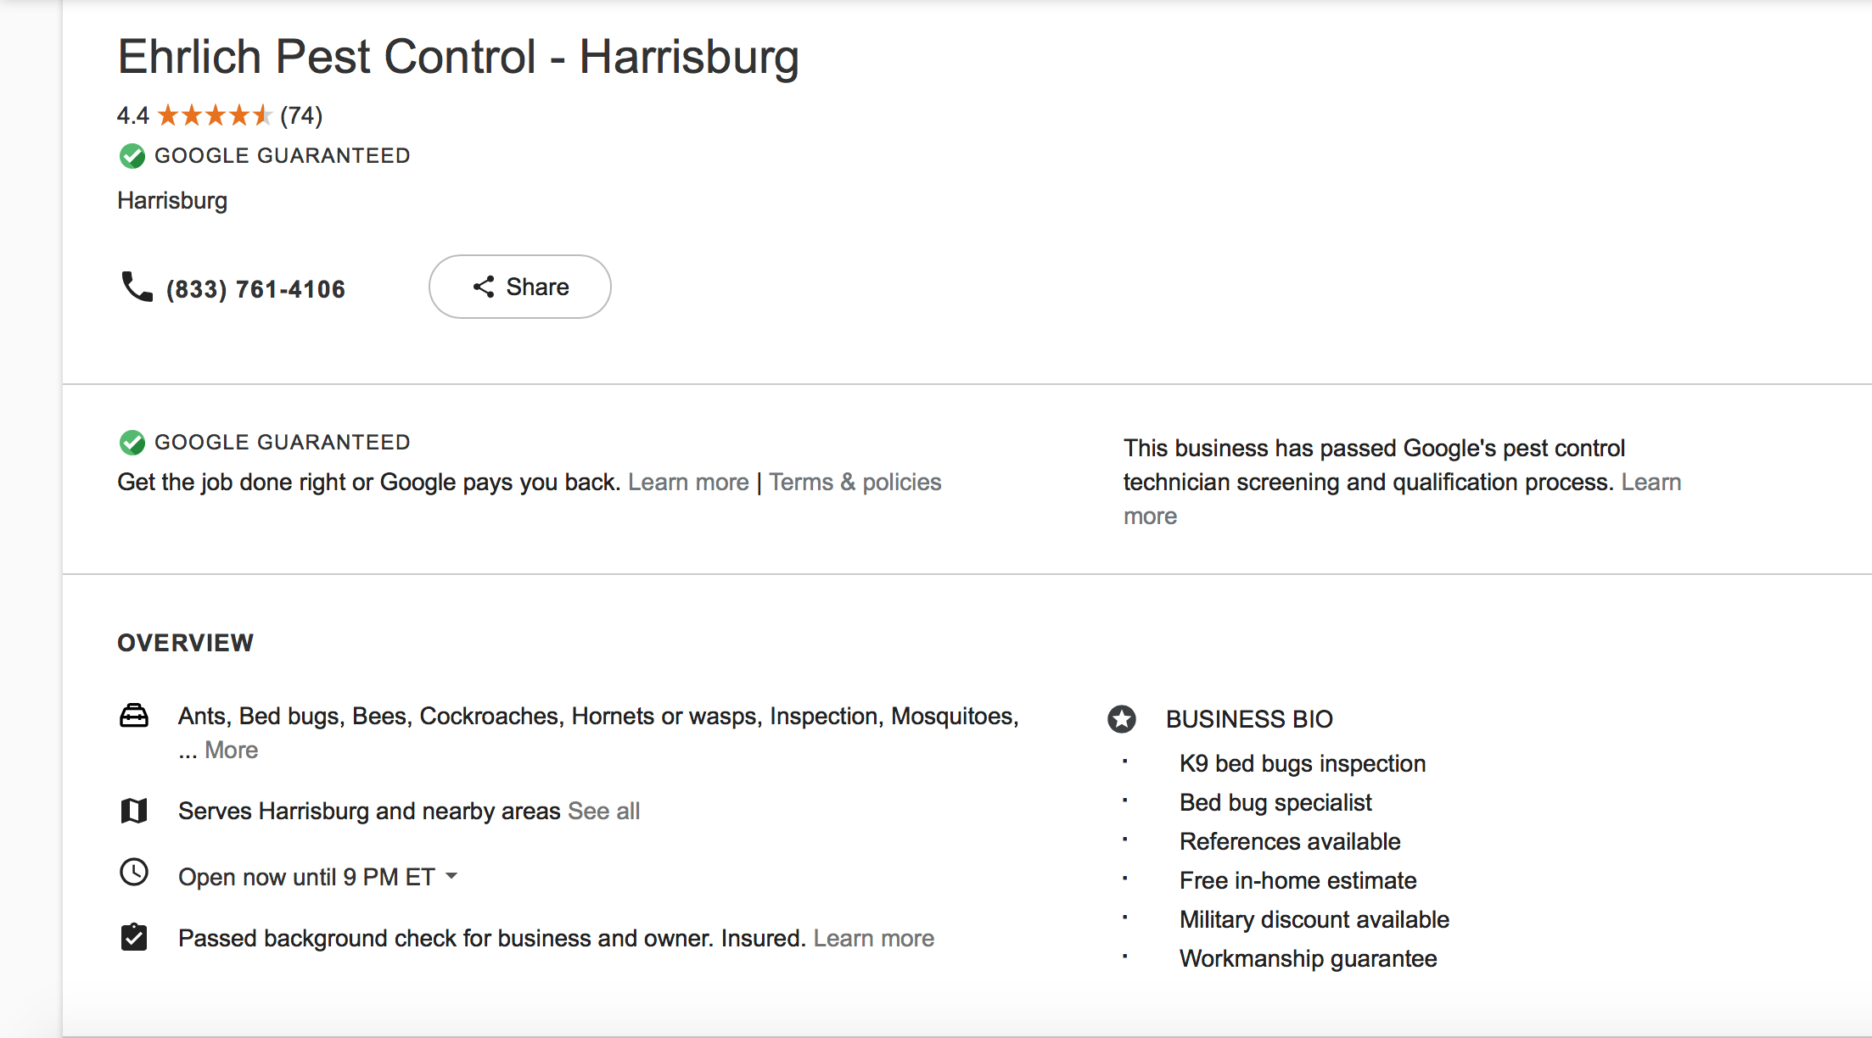The width and height of the screenshot is (1872, 1038).
Task: Click the background check clipboard icon
Action: pyautogui.click(x=134, y=937)
